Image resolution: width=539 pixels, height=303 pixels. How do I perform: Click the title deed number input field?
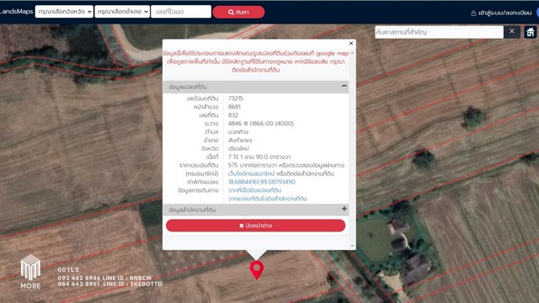click(181, 12)
